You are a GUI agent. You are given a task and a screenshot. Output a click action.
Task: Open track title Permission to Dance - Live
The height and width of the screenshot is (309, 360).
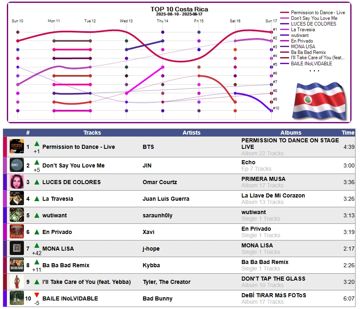click(79, 147)
